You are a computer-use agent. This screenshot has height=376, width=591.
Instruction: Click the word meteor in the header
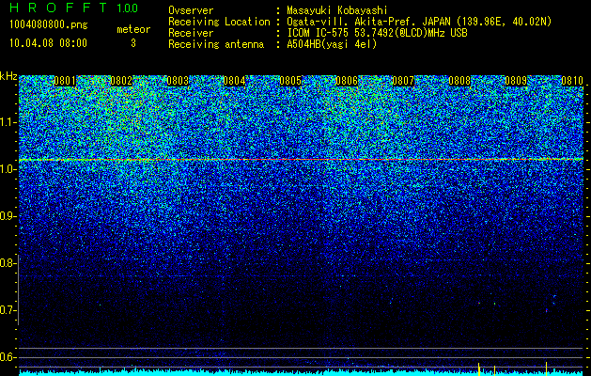click(x=133, y=29)
